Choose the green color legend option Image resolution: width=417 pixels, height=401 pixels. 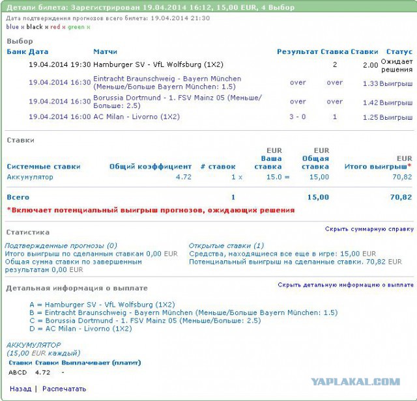76,27
